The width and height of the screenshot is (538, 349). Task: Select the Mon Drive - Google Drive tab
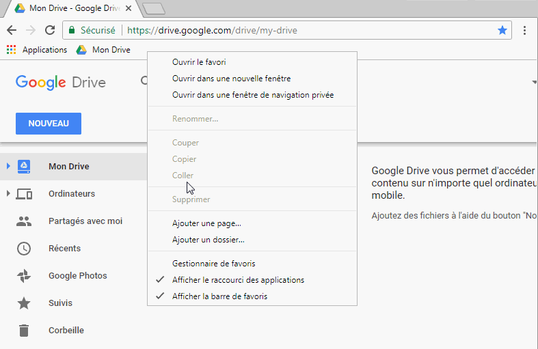(72, 8)
